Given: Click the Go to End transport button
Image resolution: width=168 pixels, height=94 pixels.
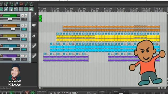Looking at the screenshot, I should tap(21, 93).
